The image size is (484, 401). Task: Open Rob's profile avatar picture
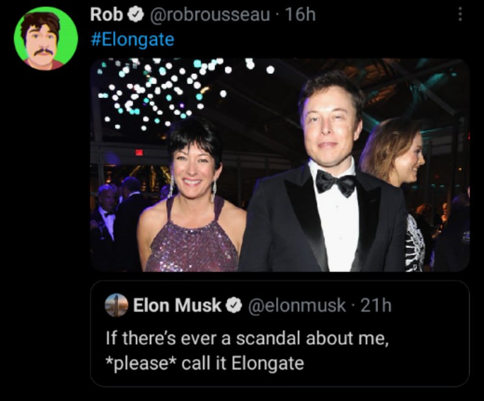[x=46, y=39]
